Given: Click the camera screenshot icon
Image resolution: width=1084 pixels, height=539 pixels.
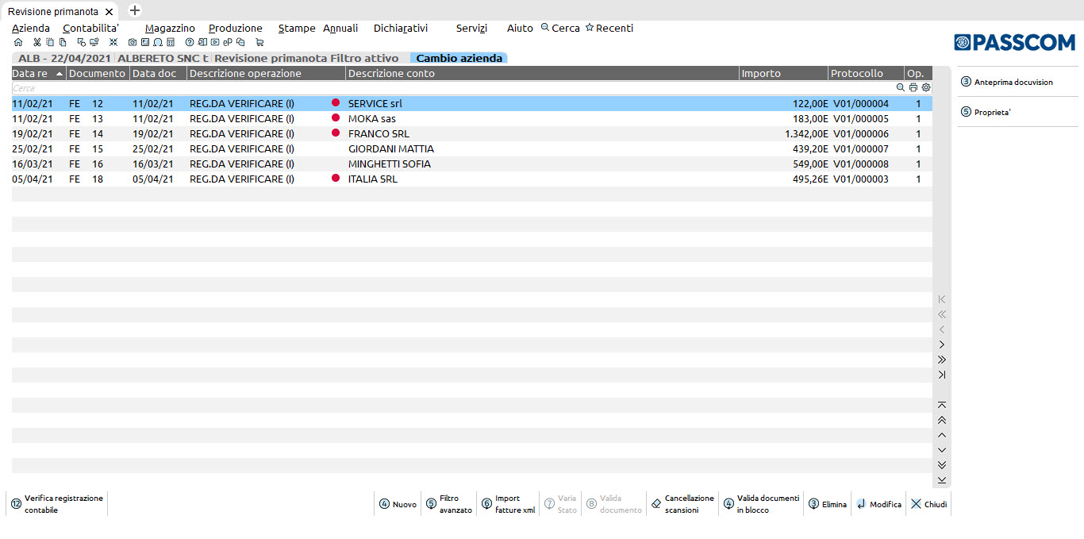Looking at the screenshot, I should (133, 42).
